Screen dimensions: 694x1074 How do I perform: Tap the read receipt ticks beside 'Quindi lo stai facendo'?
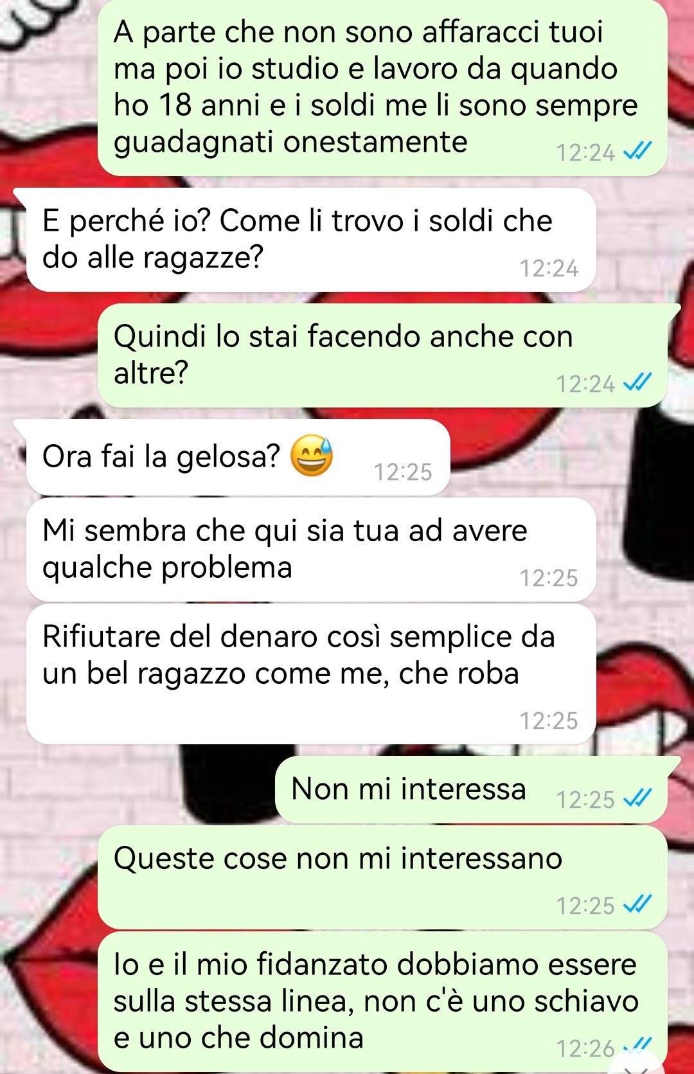[x=637, y=383]
